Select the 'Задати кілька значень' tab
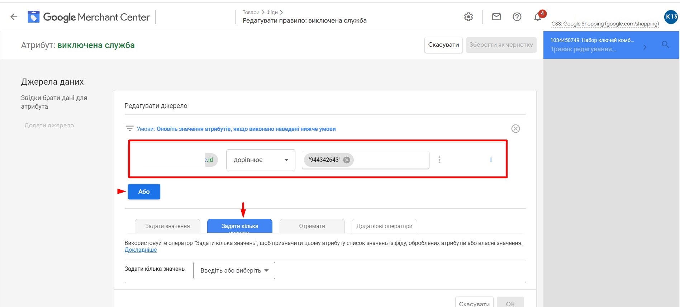The width and height of the screenshot is (680, 307). pos(240,226)
